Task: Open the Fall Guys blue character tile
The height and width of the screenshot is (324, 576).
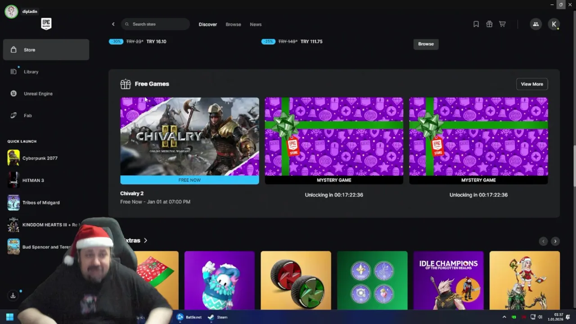Action: [x=219, y=280]
